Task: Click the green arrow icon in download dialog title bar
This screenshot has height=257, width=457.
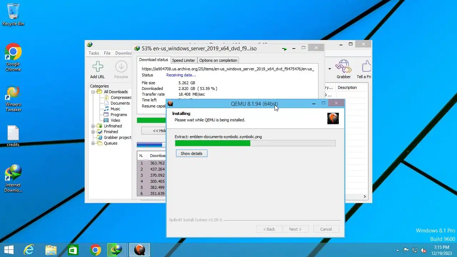Action: pyautogui.click(x=284, y=49)
